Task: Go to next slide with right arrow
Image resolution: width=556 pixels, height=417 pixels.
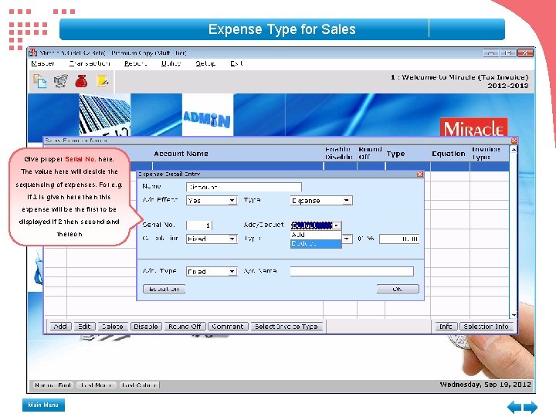Action: (531, 406)
